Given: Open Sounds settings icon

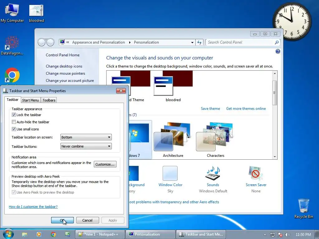Looking at the screenshot, I should pyautogui.click(x=213, y=173).
